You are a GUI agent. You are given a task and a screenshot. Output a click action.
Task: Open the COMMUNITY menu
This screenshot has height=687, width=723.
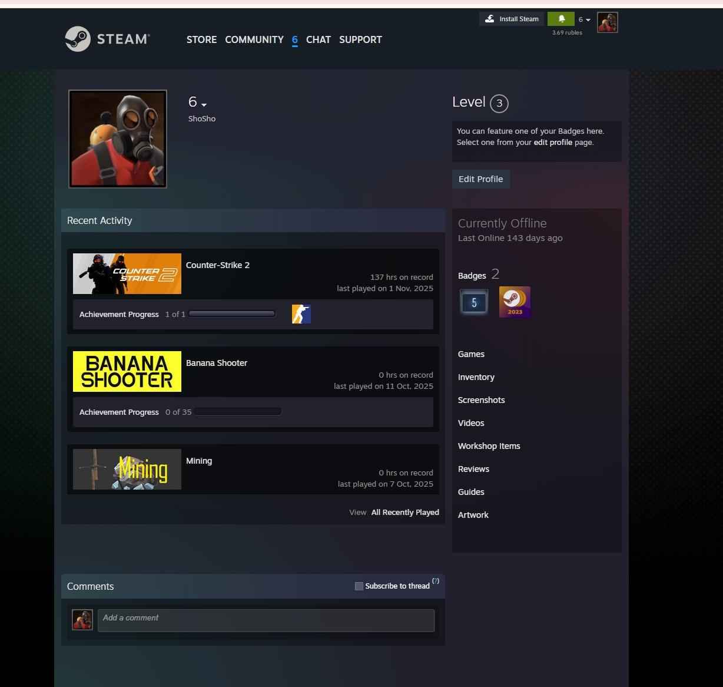click(x=254, y=39)
